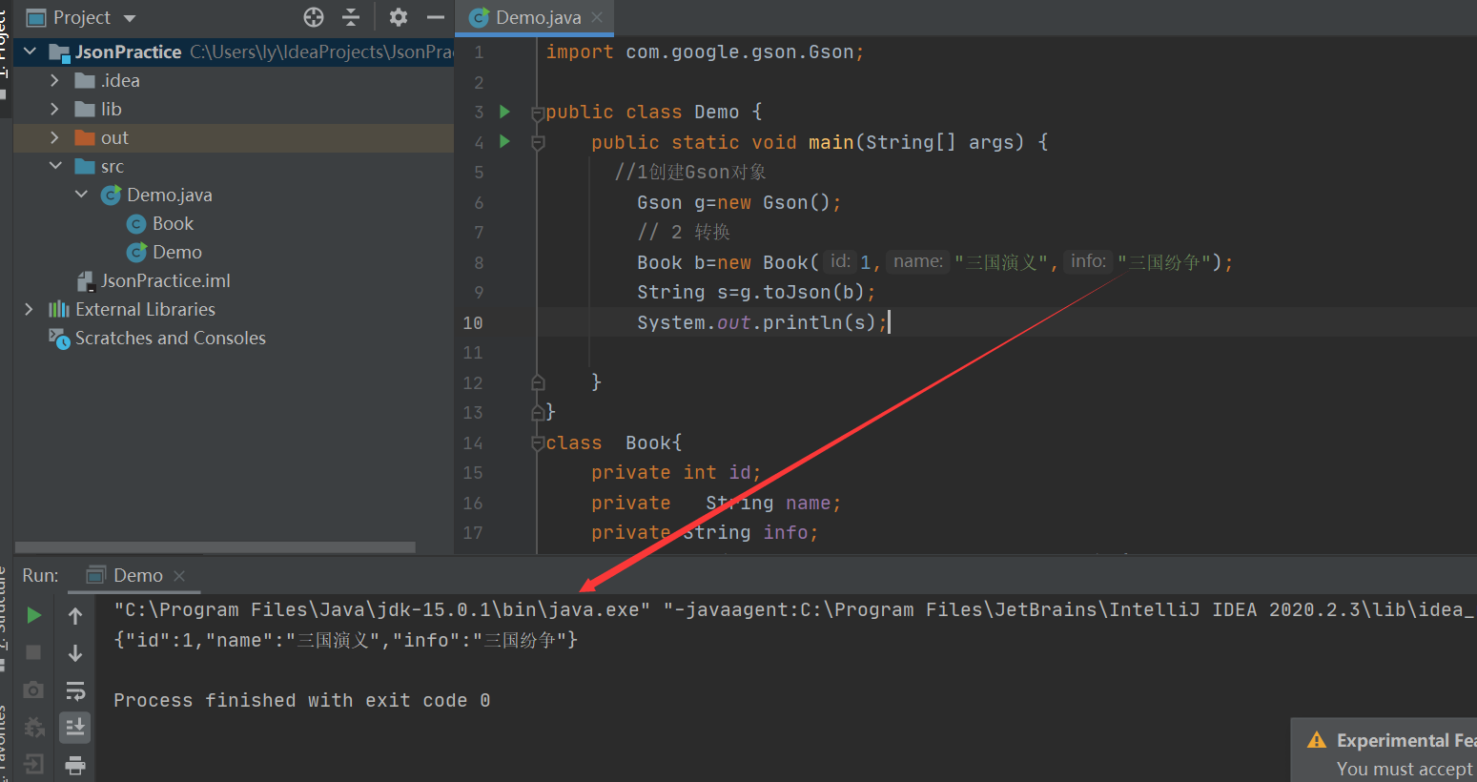Click the "import com.google.gson.Gson;" line
Viewport: 1477px width, 782px height.
705,51
